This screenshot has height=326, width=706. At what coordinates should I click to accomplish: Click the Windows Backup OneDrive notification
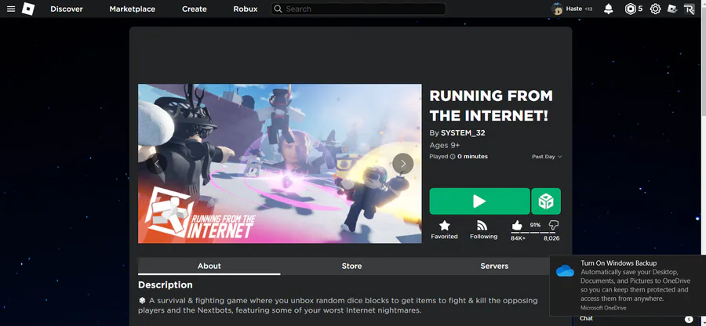coord(628,285)
